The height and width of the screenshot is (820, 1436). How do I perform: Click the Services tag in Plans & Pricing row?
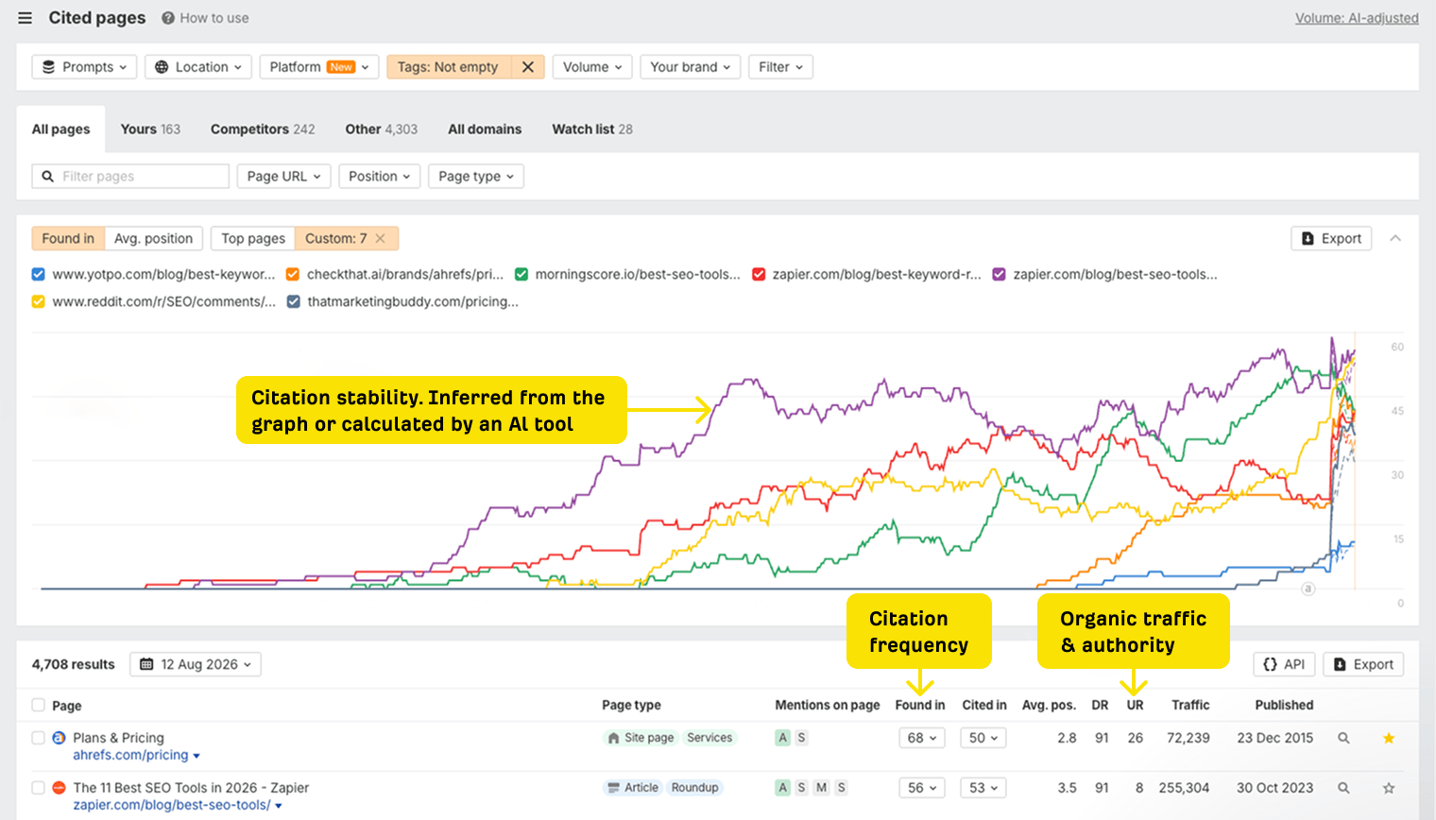coord(709,738)
